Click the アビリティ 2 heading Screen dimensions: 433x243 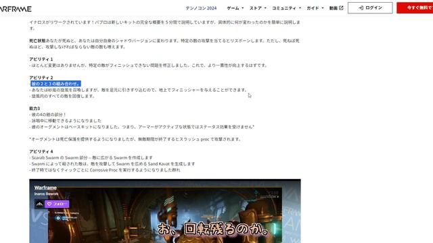(41, 78)
